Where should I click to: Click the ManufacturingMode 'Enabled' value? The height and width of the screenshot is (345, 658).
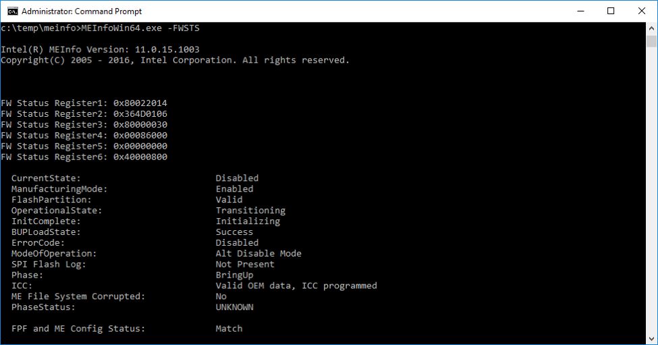(234, 189)
